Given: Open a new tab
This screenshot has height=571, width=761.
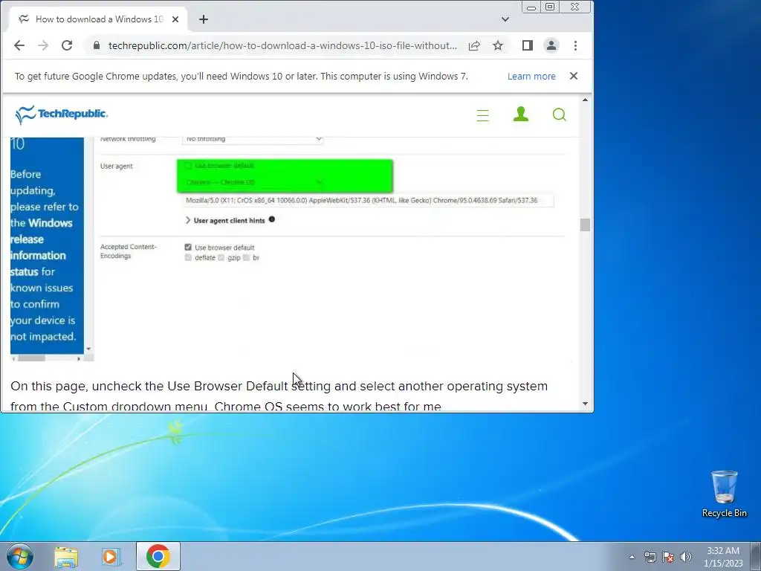Looking at the screenshot, I should point(204,19).
